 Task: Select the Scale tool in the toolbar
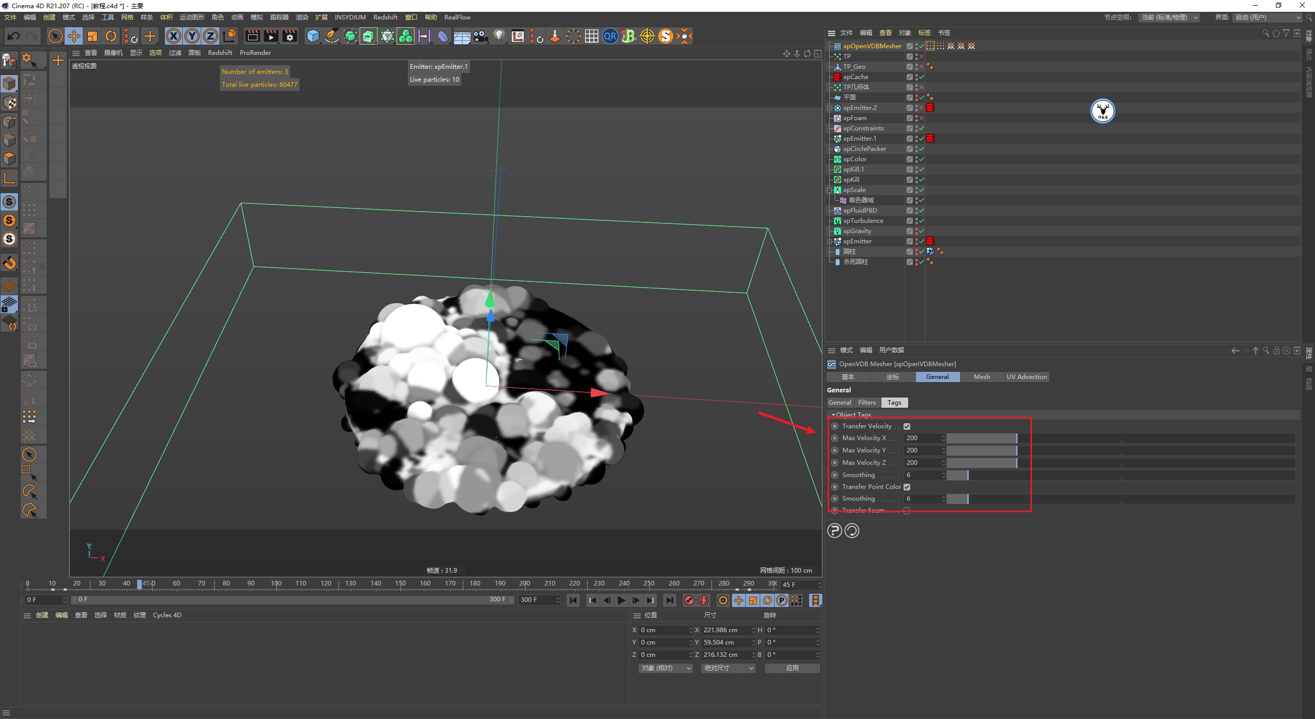[92, 36]
